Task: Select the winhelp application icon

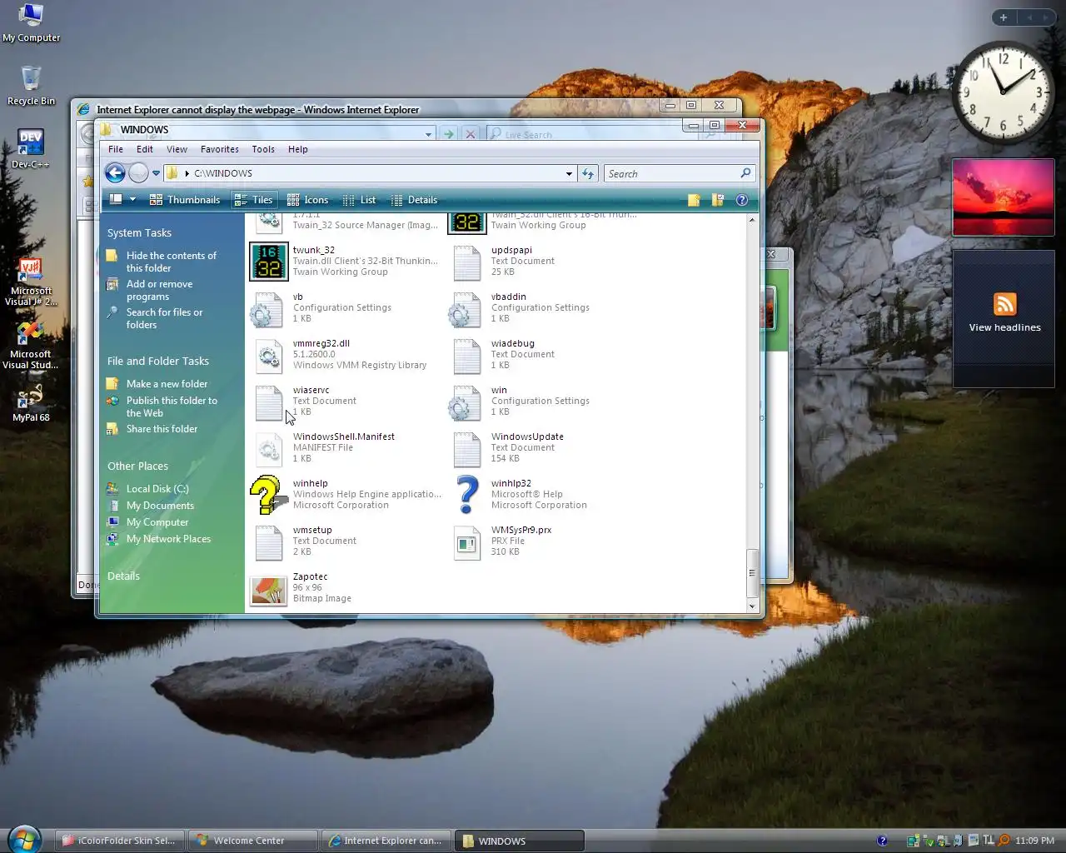Action: (x=267, y=495)
